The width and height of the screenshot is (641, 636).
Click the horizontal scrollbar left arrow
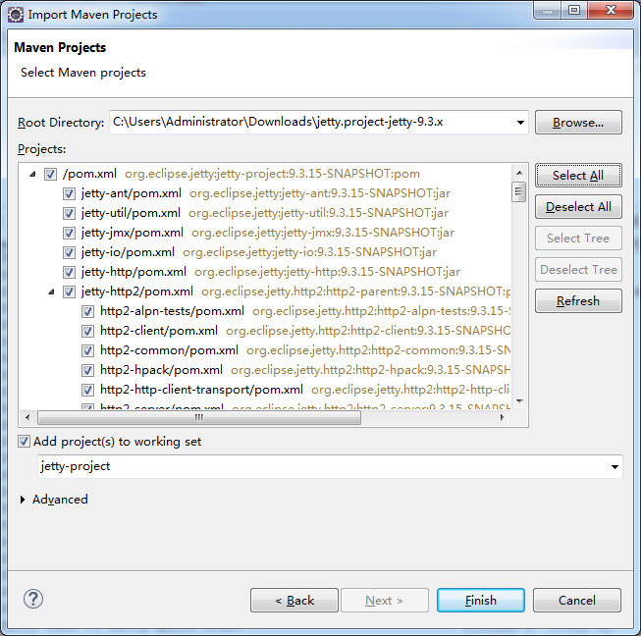pyautogui.click(x=27, y=417)
